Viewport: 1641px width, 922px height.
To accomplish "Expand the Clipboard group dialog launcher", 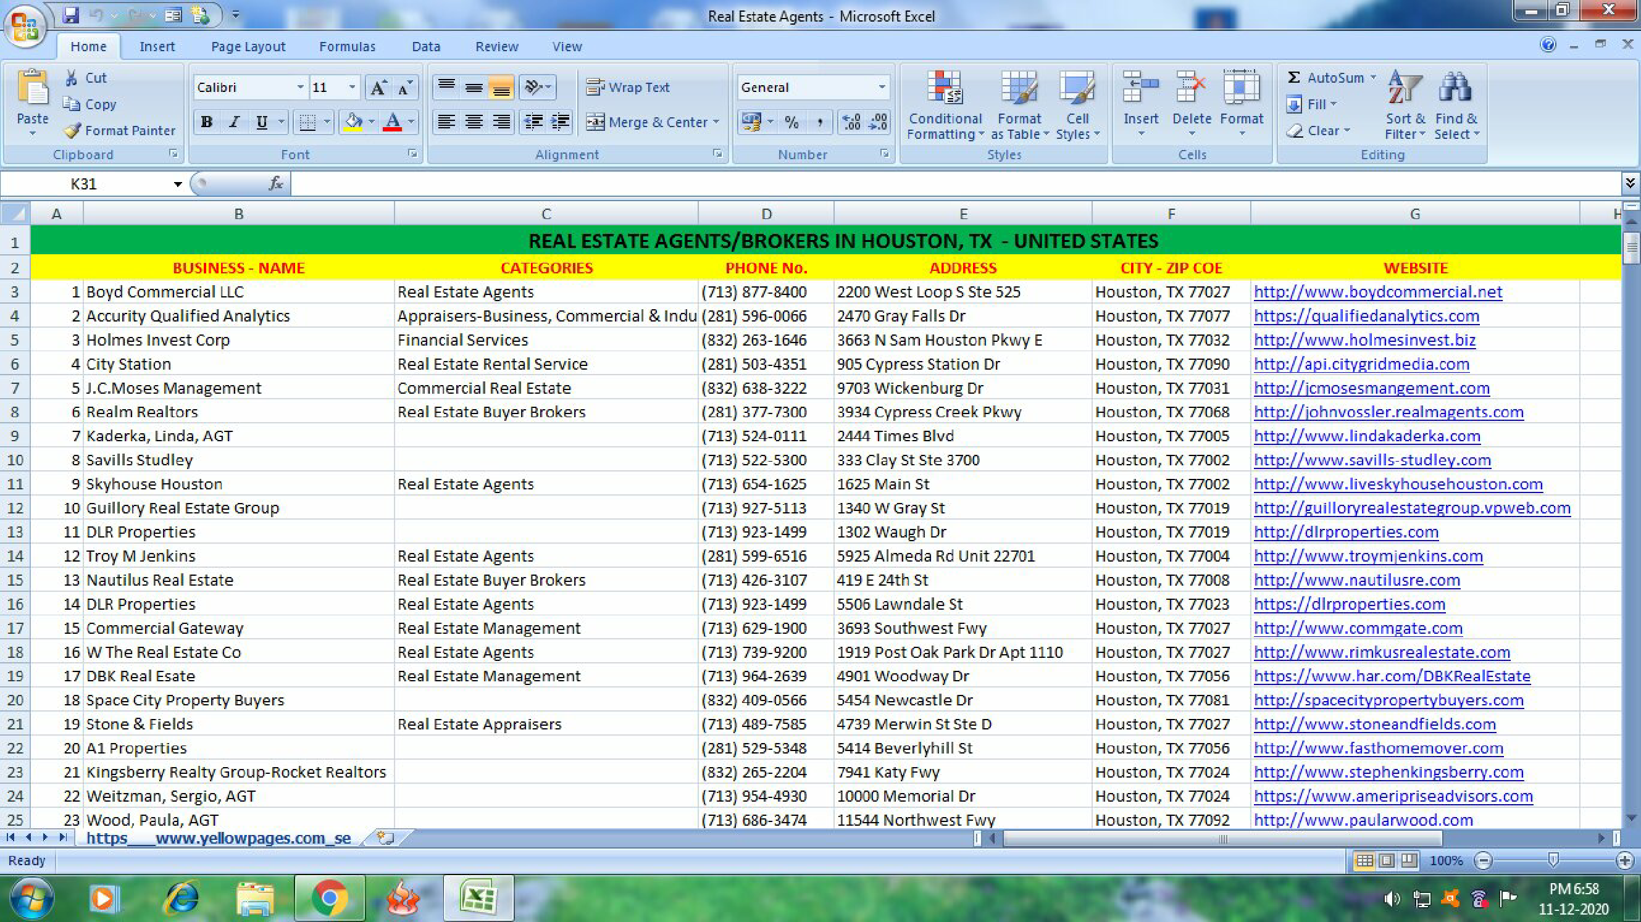I will point(173,154).
